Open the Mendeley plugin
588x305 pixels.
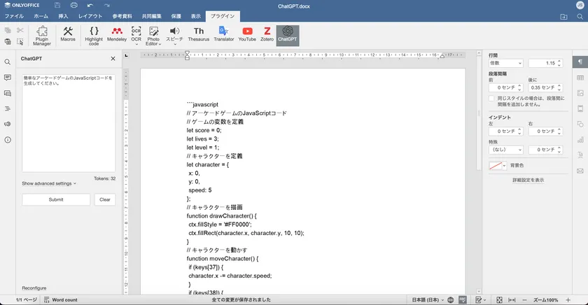(117, 35)
